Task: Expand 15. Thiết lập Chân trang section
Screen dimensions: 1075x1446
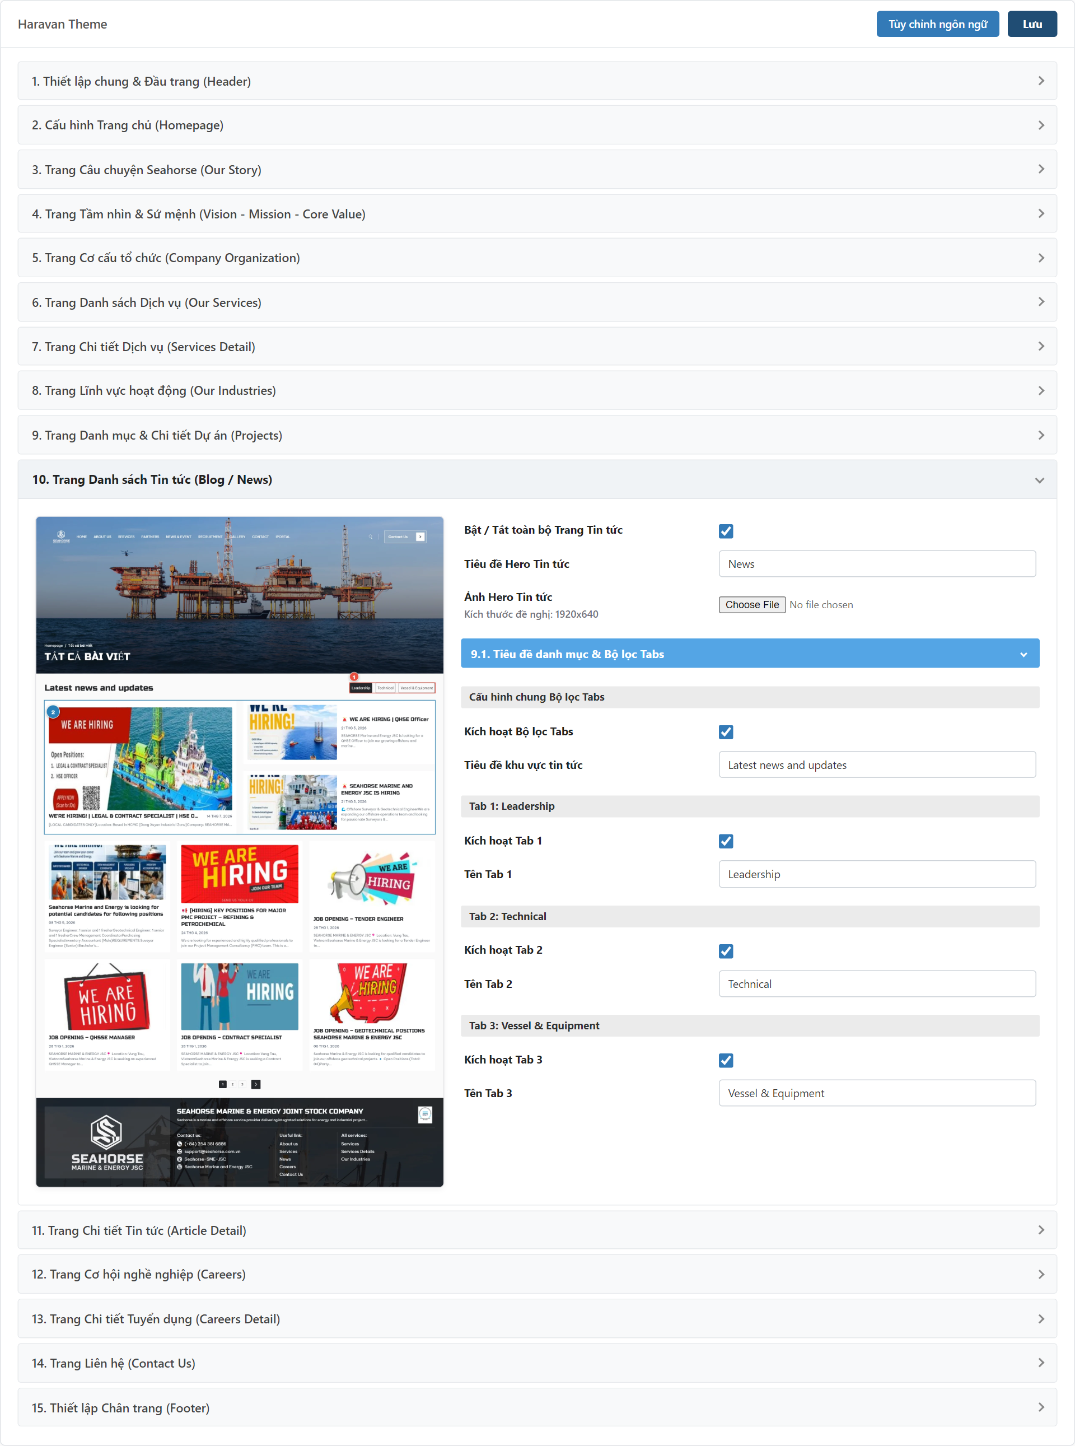Action: (537, 1407)
